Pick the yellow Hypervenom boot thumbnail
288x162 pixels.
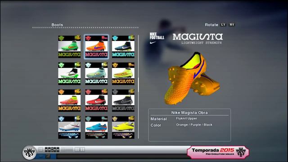pos(123,127)
